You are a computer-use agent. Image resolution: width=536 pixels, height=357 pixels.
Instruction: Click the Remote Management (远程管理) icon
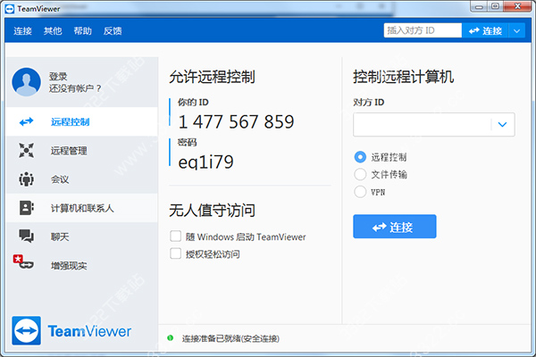[26, 151]
